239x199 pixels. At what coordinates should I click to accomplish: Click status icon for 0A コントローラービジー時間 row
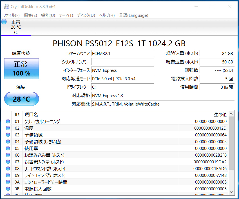pos(8,182)
